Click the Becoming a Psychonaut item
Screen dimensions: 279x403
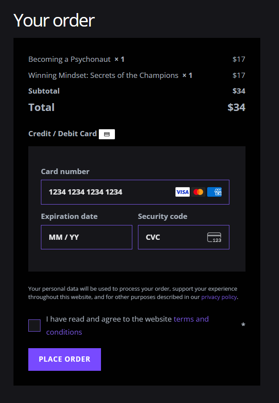tap(70, 59)
